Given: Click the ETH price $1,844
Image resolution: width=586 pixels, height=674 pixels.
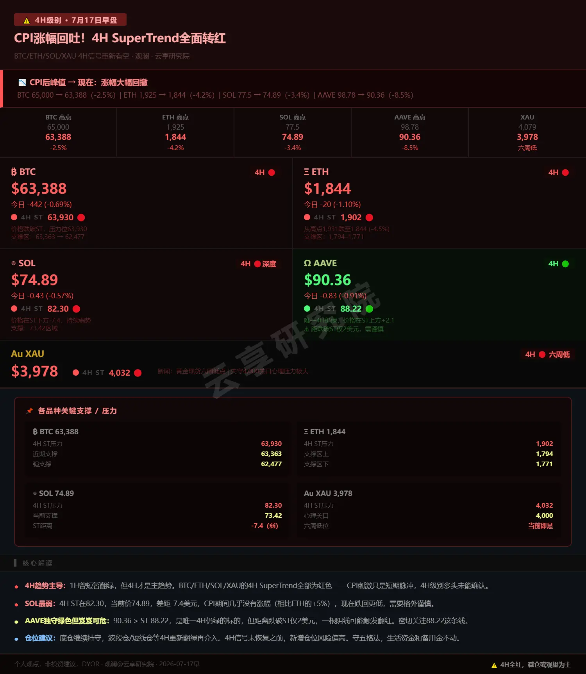Looking at the screenshot, I should click(x=327, y=189).
